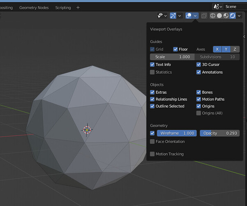Image resolution: width=247 pixels, height=206 pixels.
Task: Toggle Outline Selected checkbox
Action: pos(152,106)
